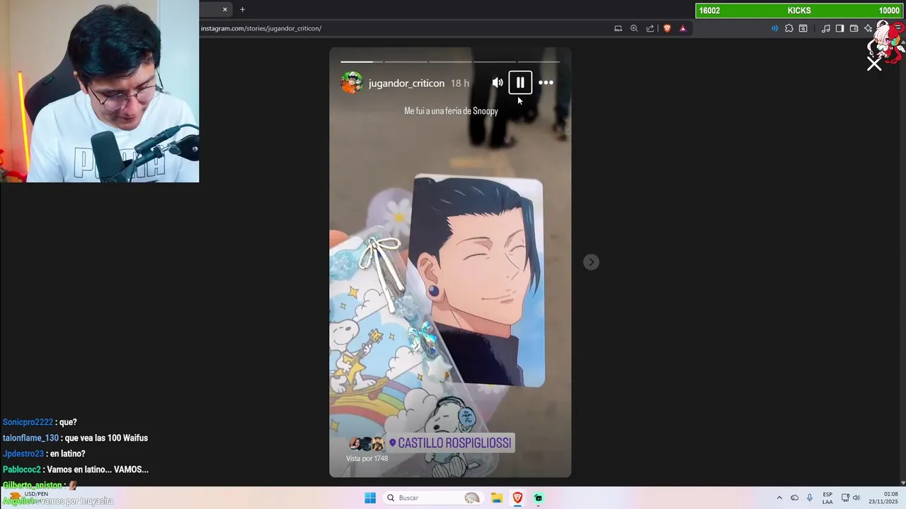Close the current browser tab
906x509 pixels.
pyautogui.click(x=225, y=9)
